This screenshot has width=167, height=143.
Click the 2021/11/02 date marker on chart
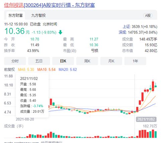coord(146,119)
